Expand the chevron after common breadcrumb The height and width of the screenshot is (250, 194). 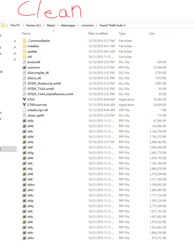coord(97,26)
